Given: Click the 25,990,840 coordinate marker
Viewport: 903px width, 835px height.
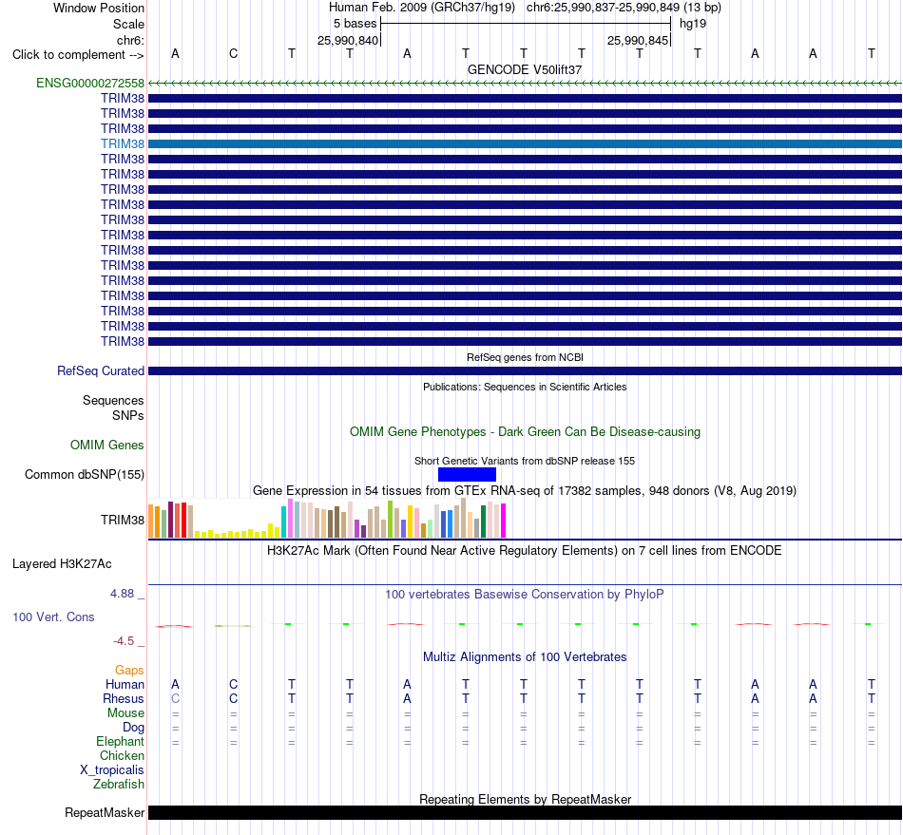Looking at the screenshot, I should [x=348, y=40].
